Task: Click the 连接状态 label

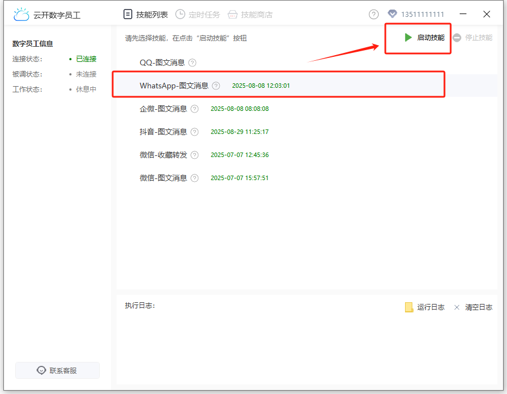Action: (x=27, y=59)
